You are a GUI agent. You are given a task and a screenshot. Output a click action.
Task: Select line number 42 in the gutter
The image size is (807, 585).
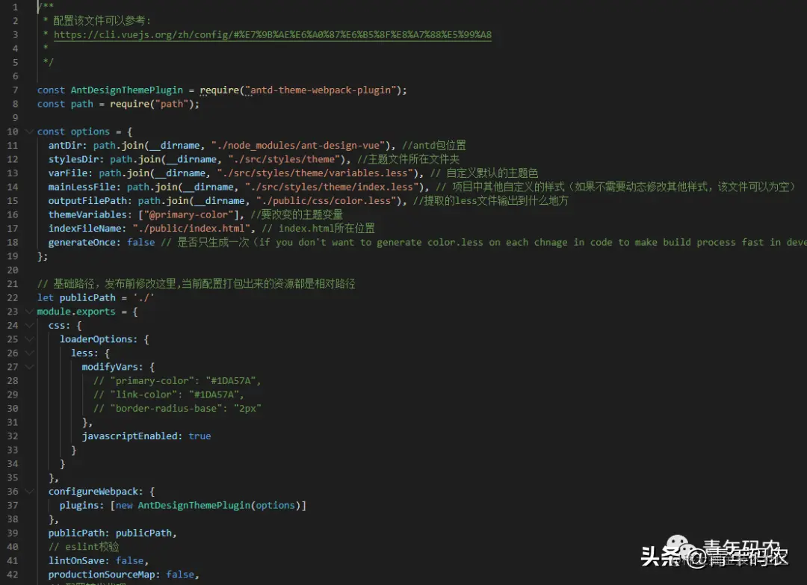pyautogui.click(x=13, y=575)
